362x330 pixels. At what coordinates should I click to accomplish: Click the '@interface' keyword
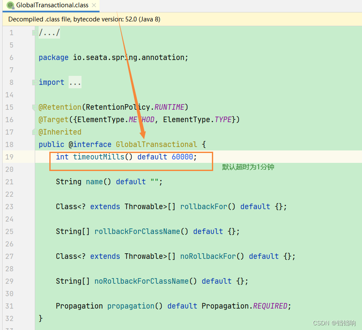(x=90, y=144)
